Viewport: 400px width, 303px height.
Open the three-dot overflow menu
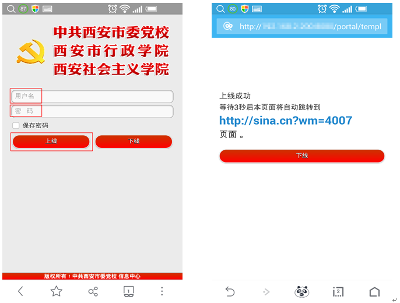point(162,291)
